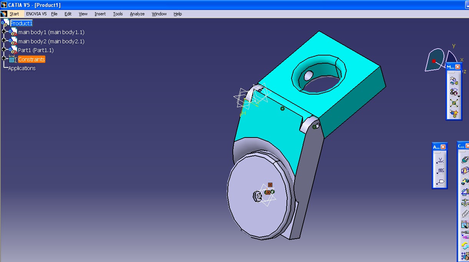Apply a Coincidence constraint
The image size is (469, 262).
[x=465, y=160]
